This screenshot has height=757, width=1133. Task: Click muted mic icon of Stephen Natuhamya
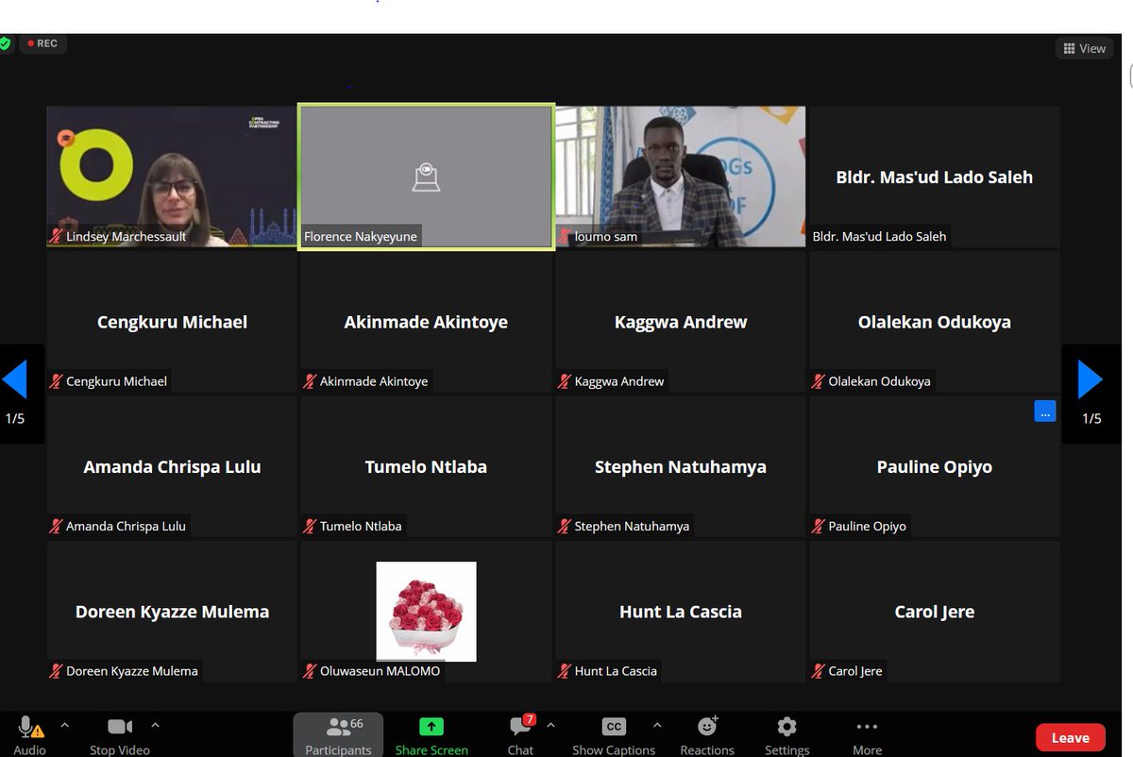(565, 526)
